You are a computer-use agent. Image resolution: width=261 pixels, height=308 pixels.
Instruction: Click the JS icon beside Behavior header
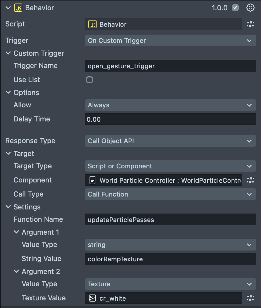[18, 8]
